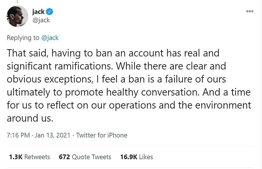This screenshot has width=262, height=169.
Task: Click the final tweet line 'around us.'
Action: click(x=30, y=118)
